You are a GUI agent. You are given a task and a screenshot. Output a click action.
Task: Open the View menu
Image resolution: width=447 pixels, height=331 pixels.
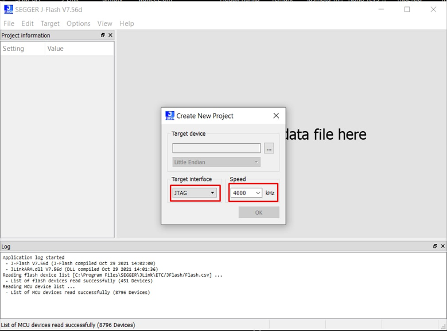[x=104, y=23]
